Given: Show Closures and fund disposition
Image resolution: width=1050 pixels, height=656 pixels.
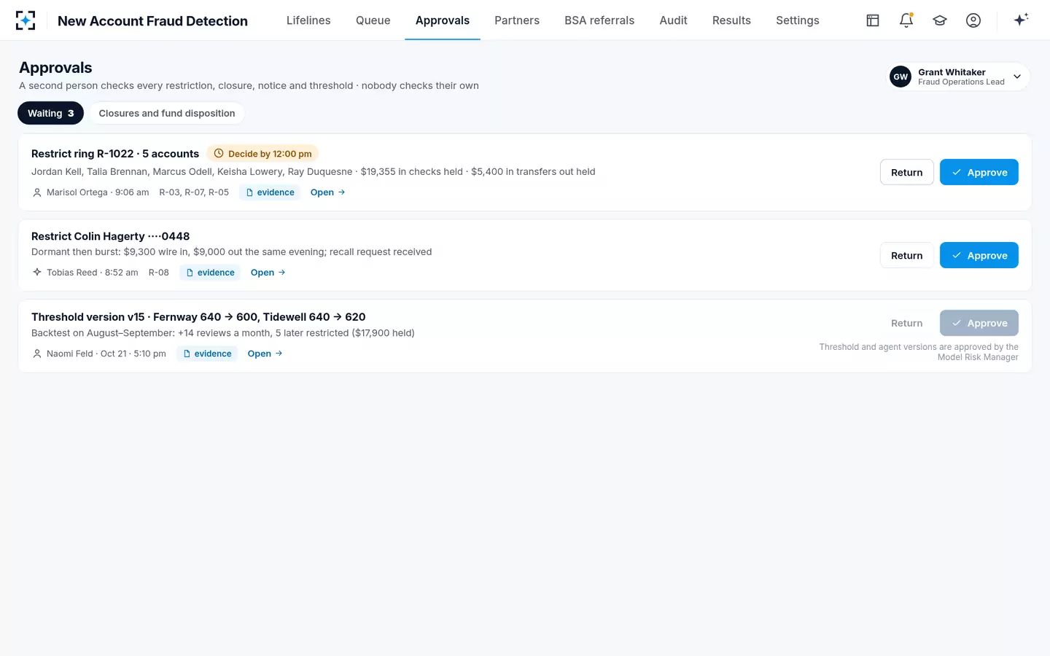Looking at the screenshot, I should click(x=167, y=113).
